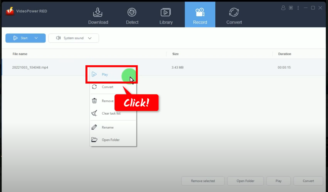328x192 pixels.
Task: Click the Remove selected button
Action: pos(203,181)
